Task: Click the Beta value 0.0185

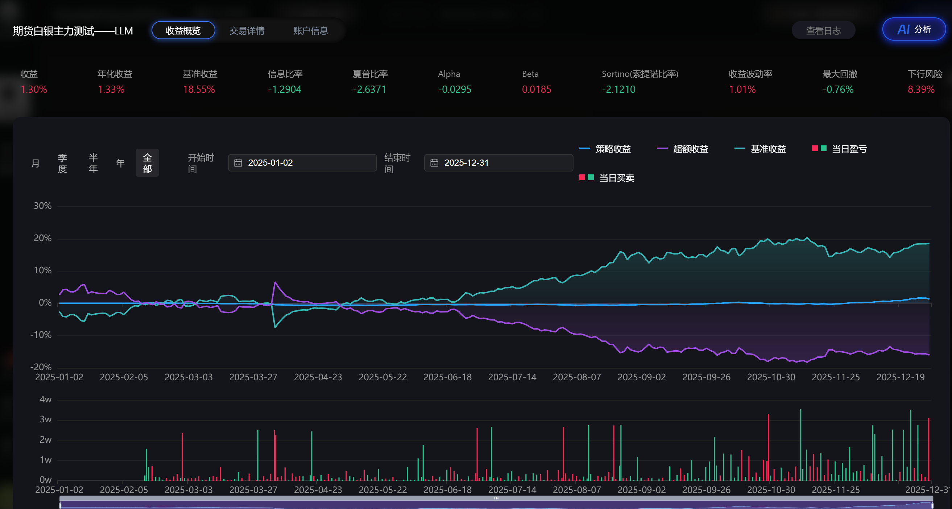Action: [537, 90]
